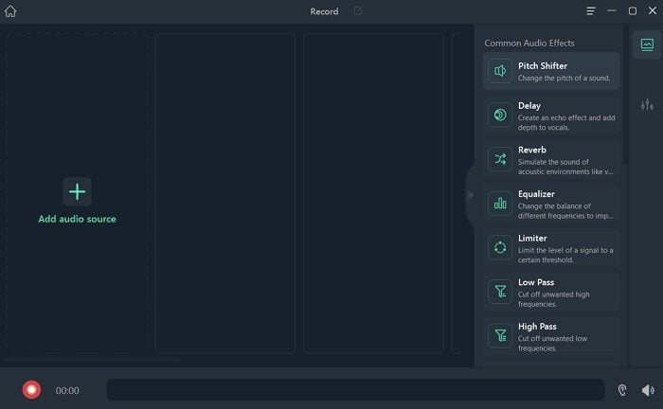Click the edit recording name icon

357,11
